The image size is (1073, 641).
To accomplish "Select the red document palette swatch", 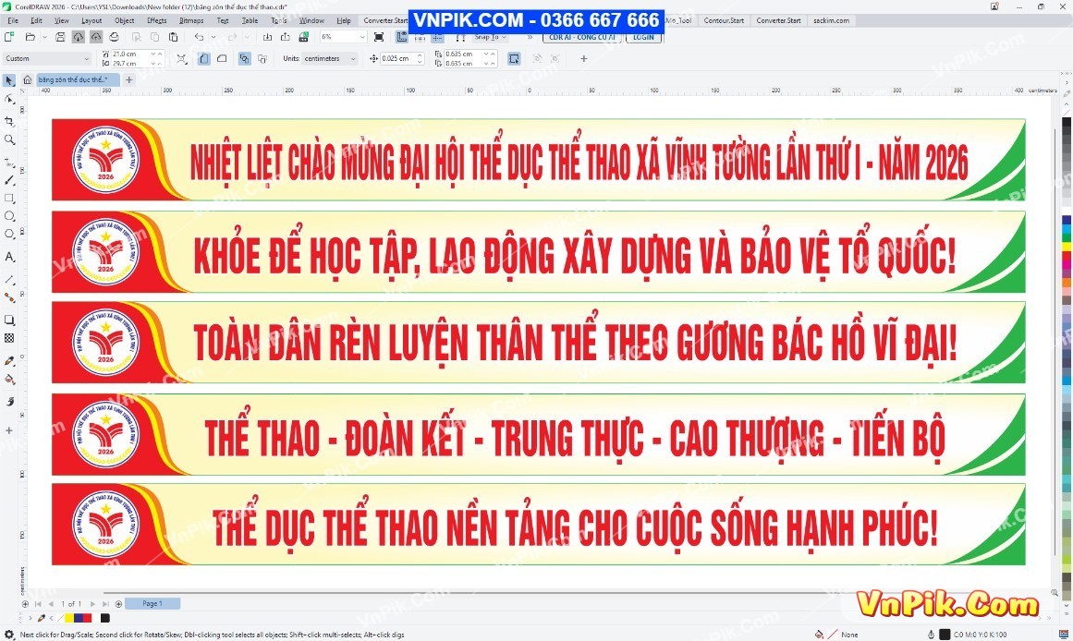I will (86, 619).
